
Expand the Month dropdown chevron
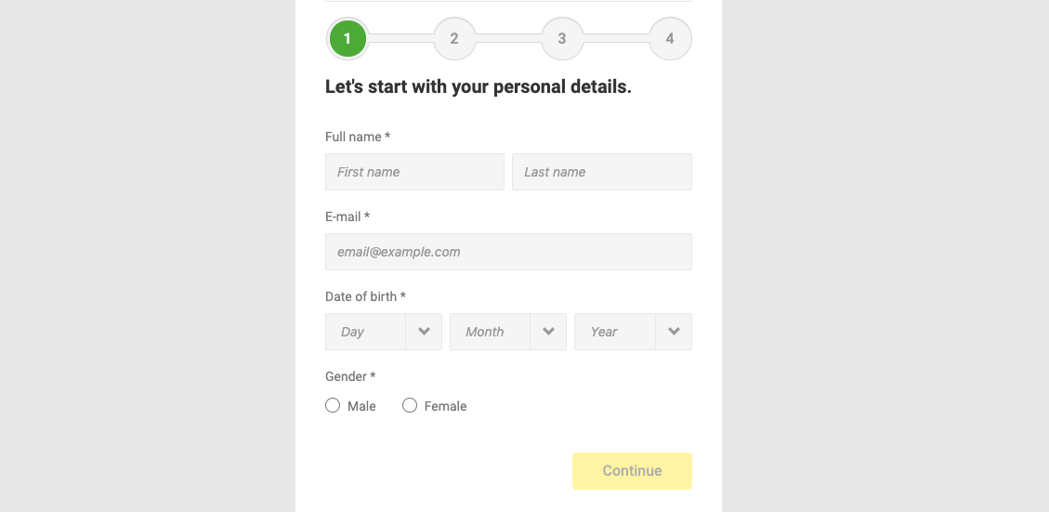point(548,332)
